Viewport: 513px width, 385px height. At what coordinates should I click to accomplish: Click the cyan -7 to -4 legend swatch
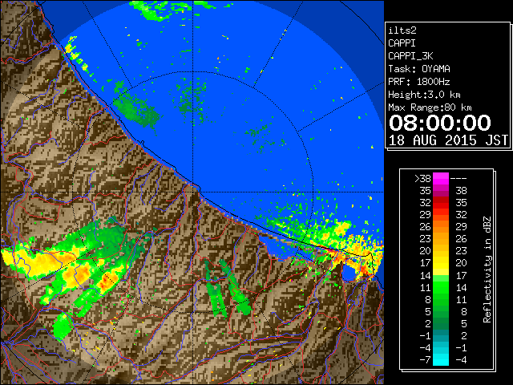441,359
